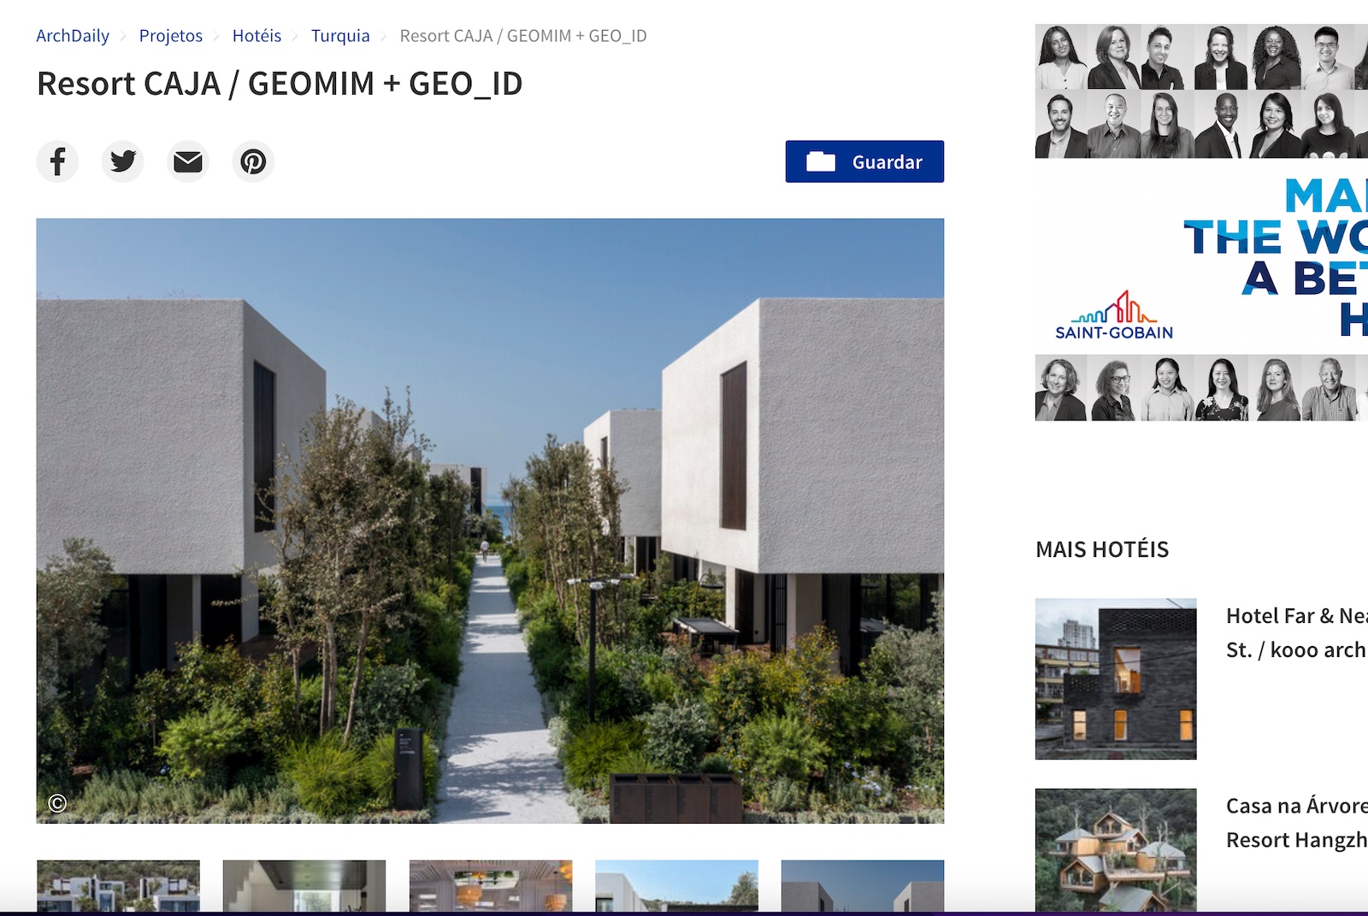Share the article via email icon

tap(188, 161)
